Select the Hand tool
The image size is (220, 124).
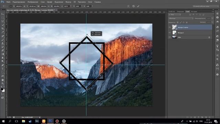click(2, 80)
